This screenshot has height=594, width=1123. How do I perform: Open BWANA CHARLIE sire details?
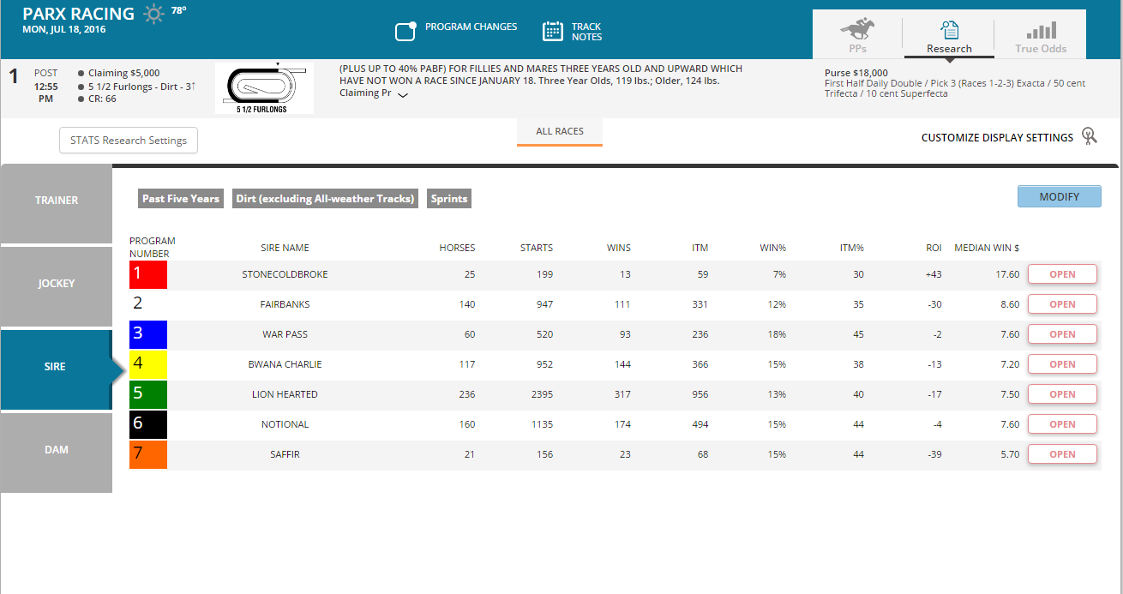(1062, 364)
